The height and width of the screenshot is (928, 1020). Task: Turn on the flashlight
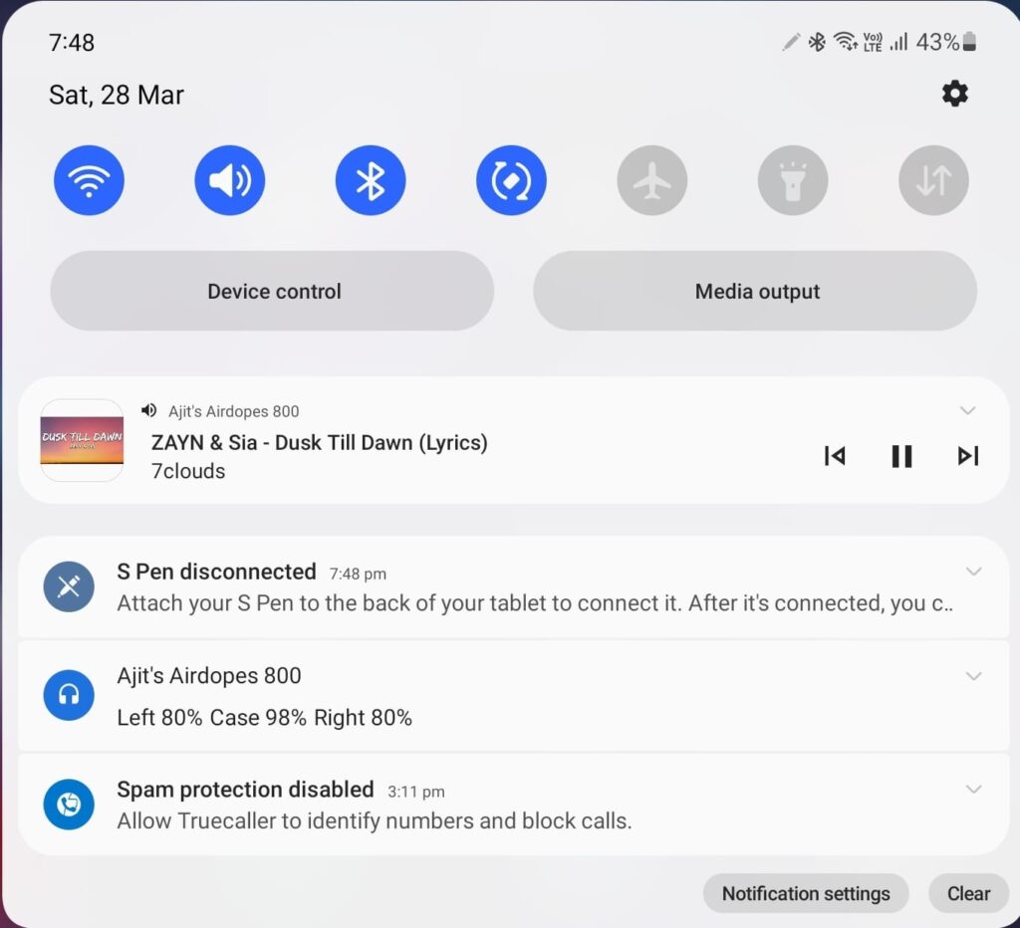click(793, 180)
